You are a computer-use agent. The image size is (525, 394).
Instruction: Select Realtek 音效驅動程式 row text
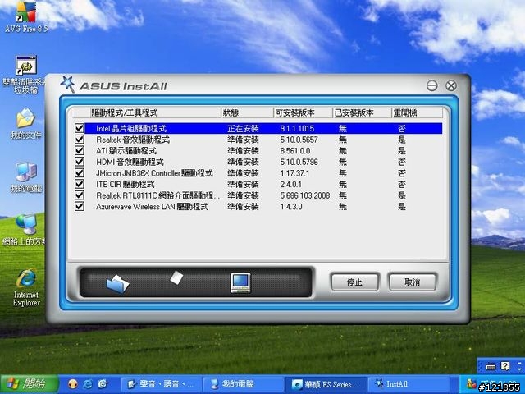(x=133, y=140)
